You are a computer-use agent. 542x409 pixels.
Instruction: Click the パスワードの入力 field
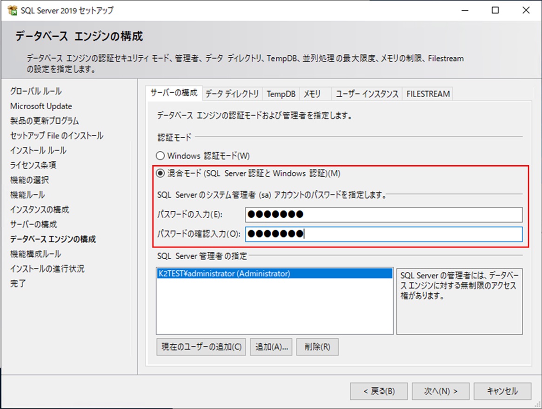[x=383, y=215]
